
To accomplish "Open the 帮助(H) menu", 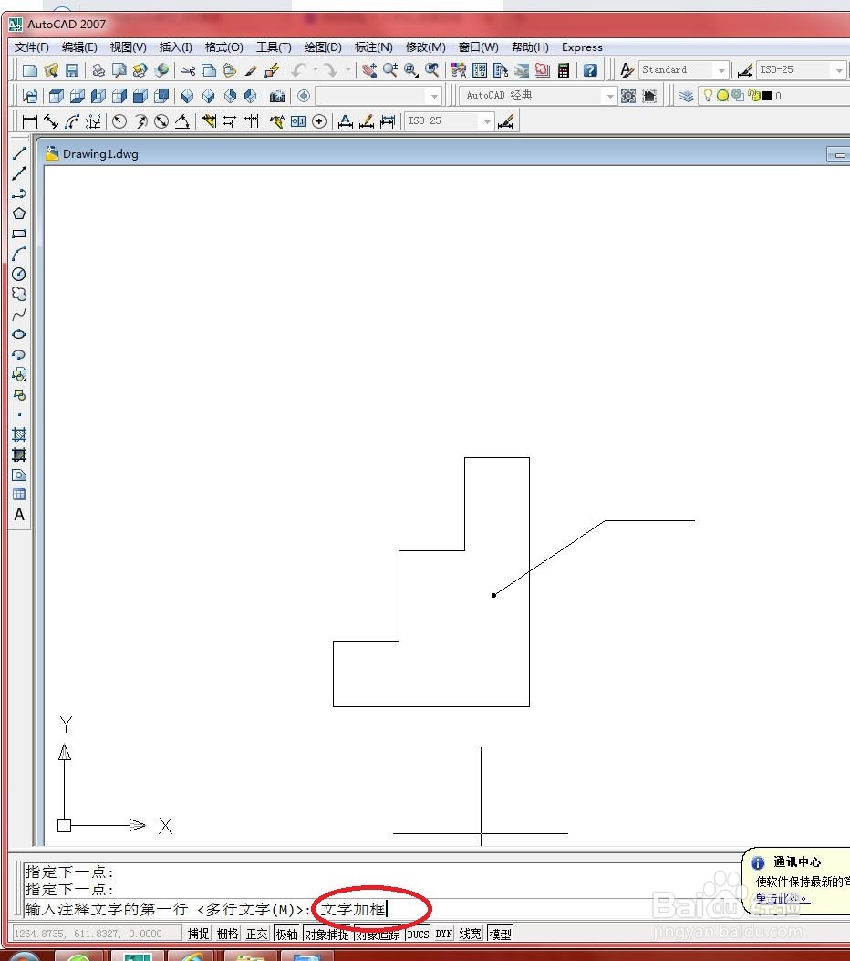I will 530,47.
